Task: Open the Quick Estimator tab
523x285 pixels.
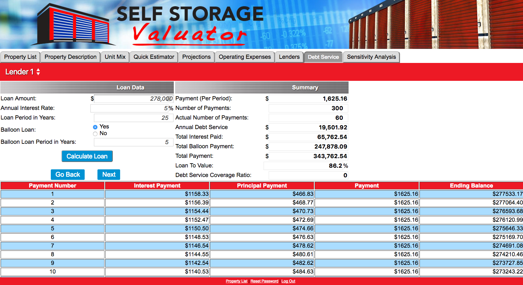Action: tap(154, 57)
